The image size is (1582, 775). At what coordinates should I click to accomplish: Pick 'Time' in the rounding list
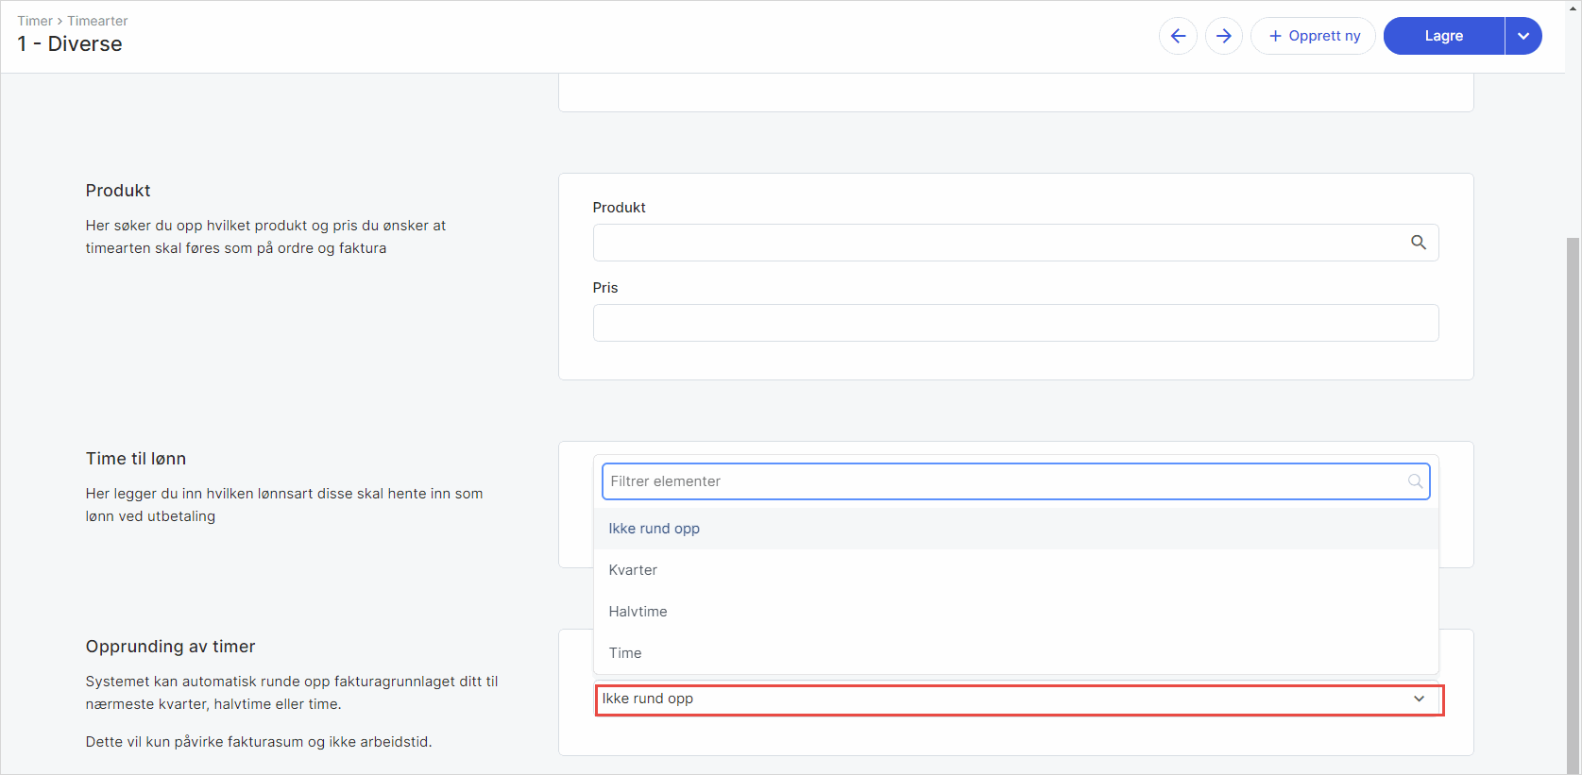pyautogui.click(x=625, y=653)
